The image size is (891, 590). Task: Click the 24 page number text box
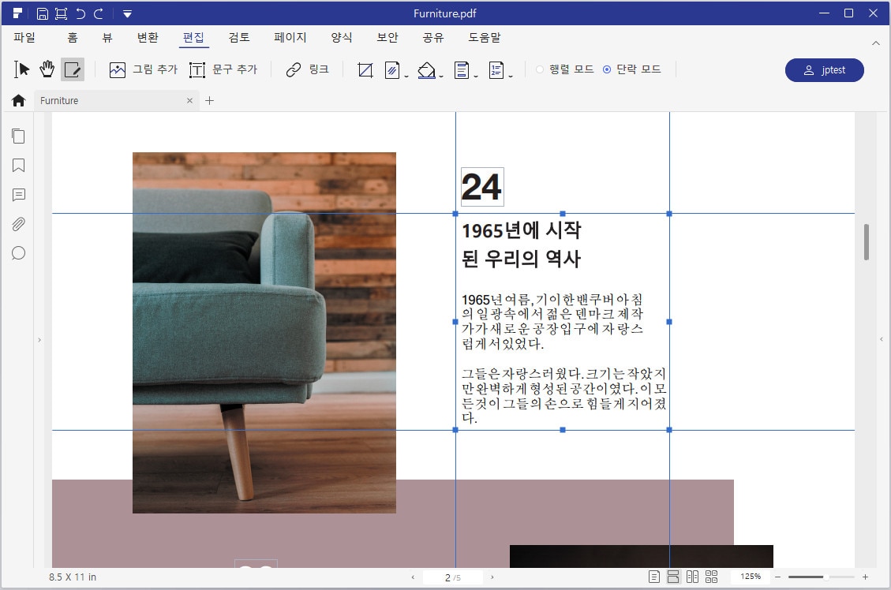click(x=482, y=187)
